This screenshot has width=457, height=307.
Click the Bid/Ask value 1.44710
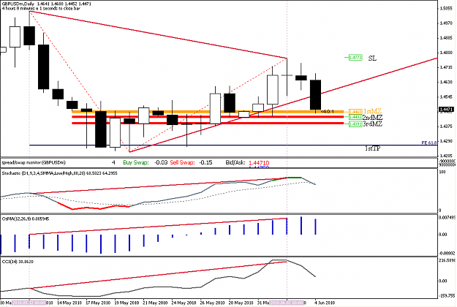[x=259, y=163]
